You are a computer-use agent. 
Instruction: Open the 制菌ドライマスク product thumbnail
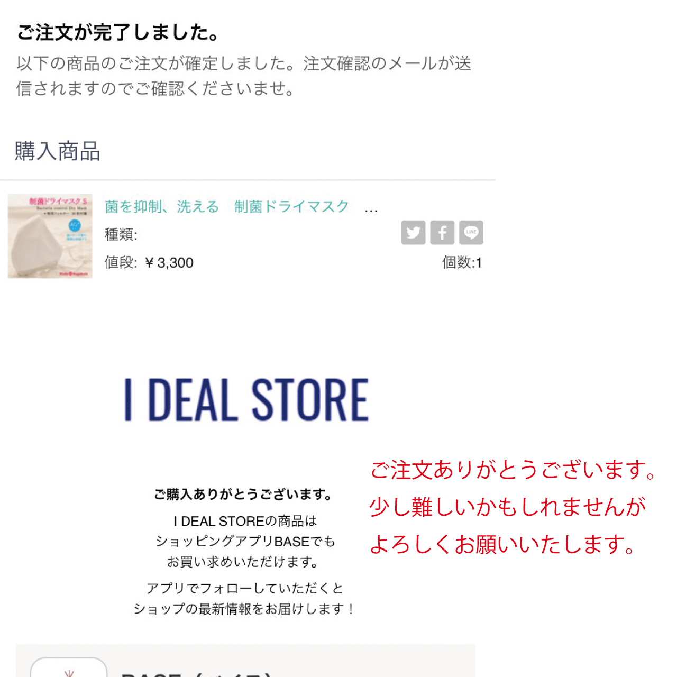(x=50, y=236)
